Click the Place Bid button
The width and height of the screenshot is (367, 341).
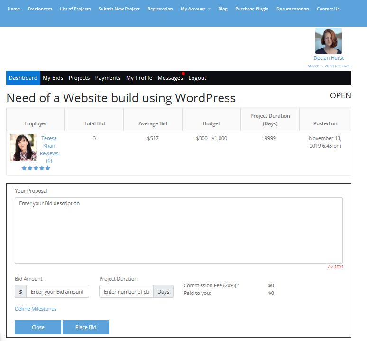(x=86, y=327)
